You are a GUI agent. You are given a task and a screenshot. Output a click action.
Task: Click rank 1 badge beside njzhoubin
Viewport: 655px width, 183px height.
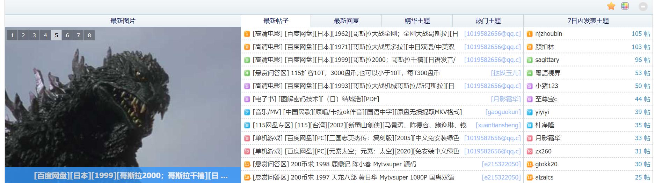(530, 34)
